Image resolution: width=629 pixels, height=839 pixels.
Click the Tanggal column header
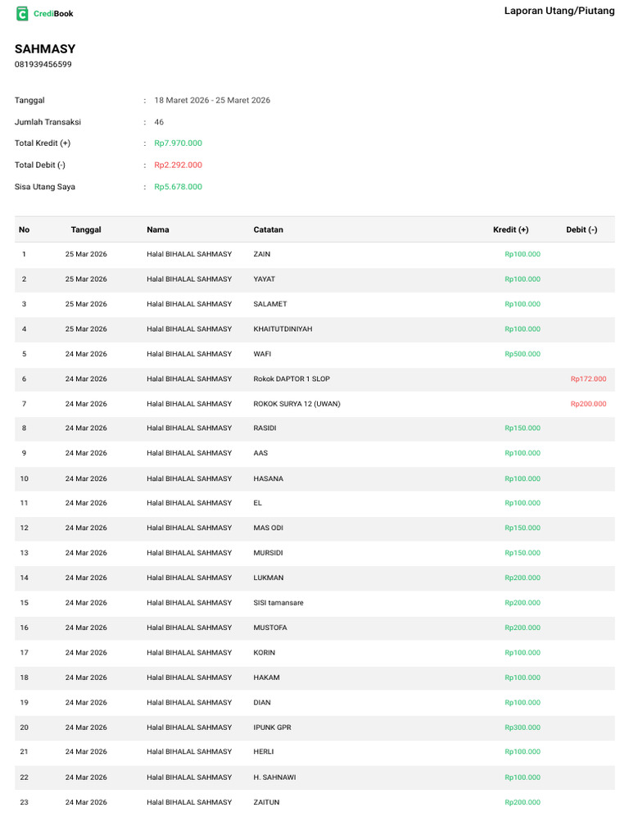[86, 229]
